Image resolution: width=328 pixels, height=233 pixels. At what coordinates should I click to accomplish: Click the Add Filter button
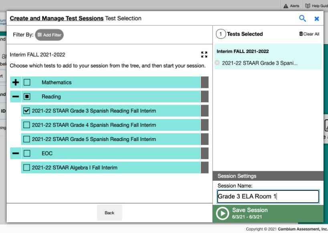(x=49, y=35)
